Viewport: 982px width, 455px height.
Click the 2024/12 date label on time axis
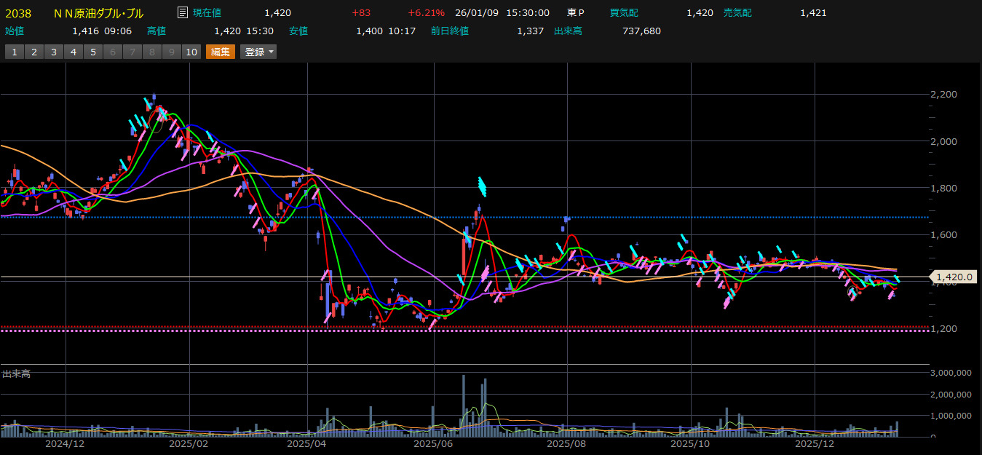point(65,443)
